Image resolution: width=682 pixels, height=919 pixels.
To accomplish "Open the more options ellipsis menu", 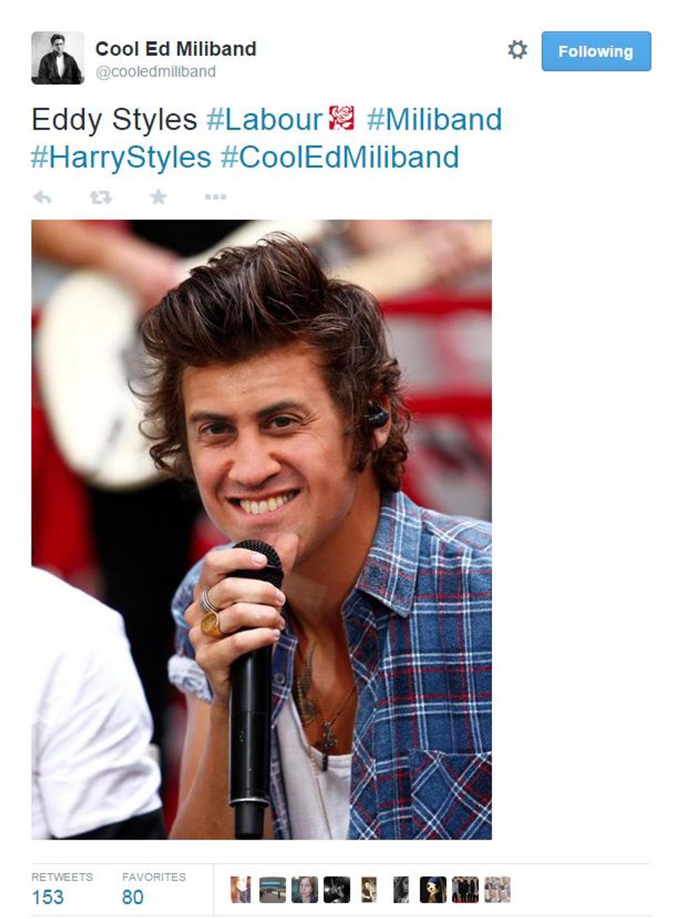I will [x=216, y=197].
